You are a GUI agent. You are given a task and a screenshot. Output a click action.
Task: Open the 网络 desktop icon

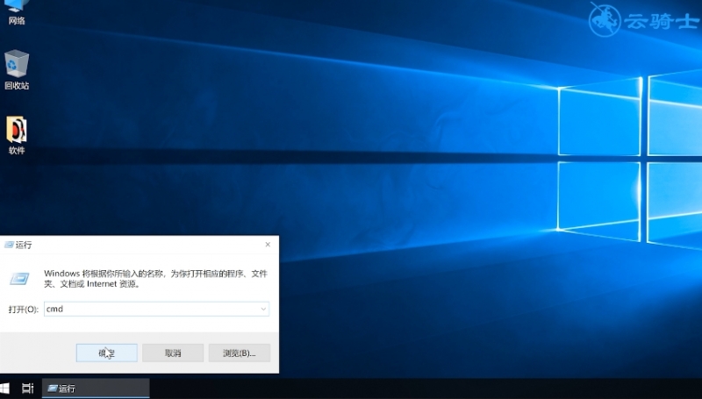click(17, 12)
